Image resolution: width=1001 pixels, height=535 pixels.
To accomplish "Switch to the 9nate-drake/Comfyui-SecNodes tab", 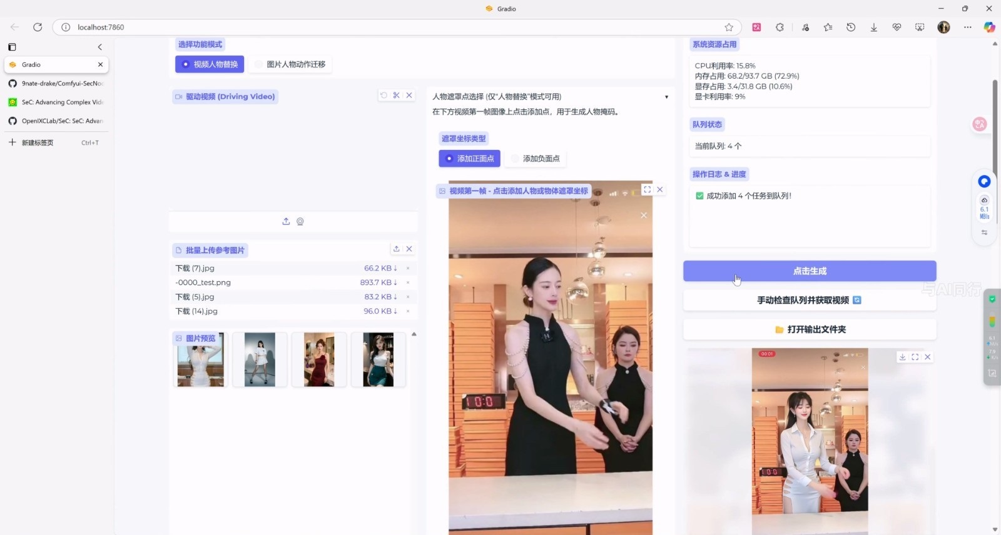I will tap(56, 83).
